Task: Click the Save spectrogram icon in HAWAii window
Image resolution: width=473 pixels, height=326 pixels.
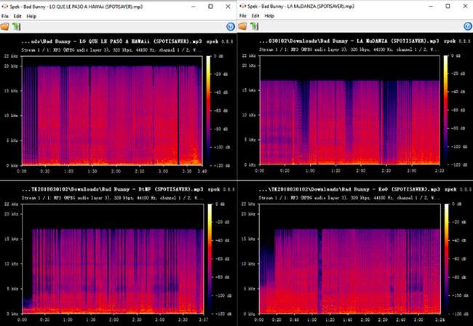Action: [x=16, y=26]
